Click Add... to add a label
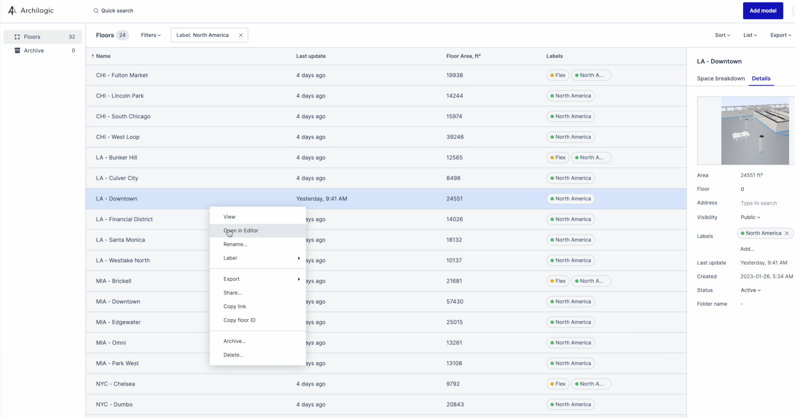This screenshot has height=418, width=795. [x=747, y=249]
